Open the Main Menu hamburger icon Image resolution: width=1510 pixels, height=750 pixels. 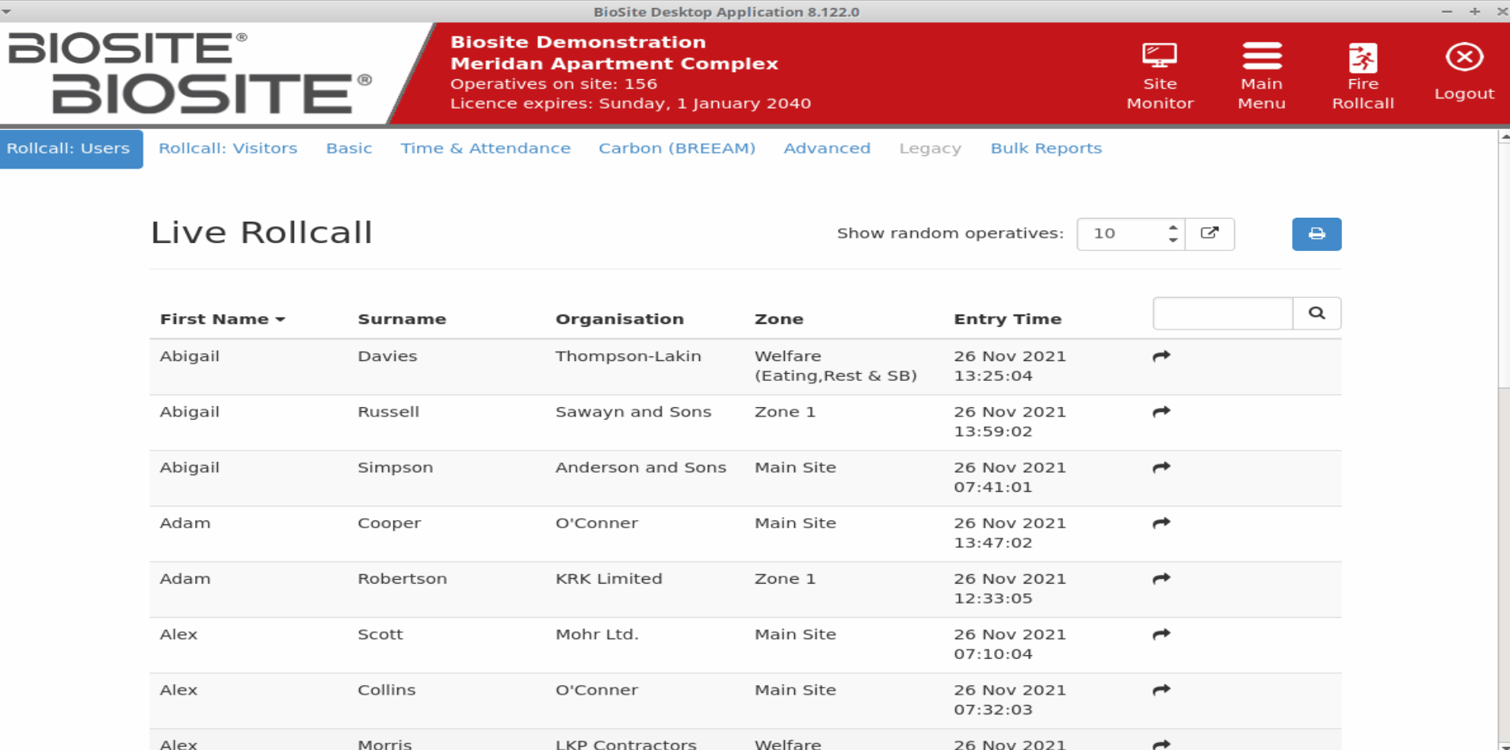tap(1262, 56)
